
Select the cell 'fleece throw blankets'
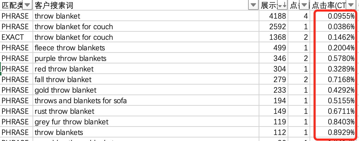point(70,48)
